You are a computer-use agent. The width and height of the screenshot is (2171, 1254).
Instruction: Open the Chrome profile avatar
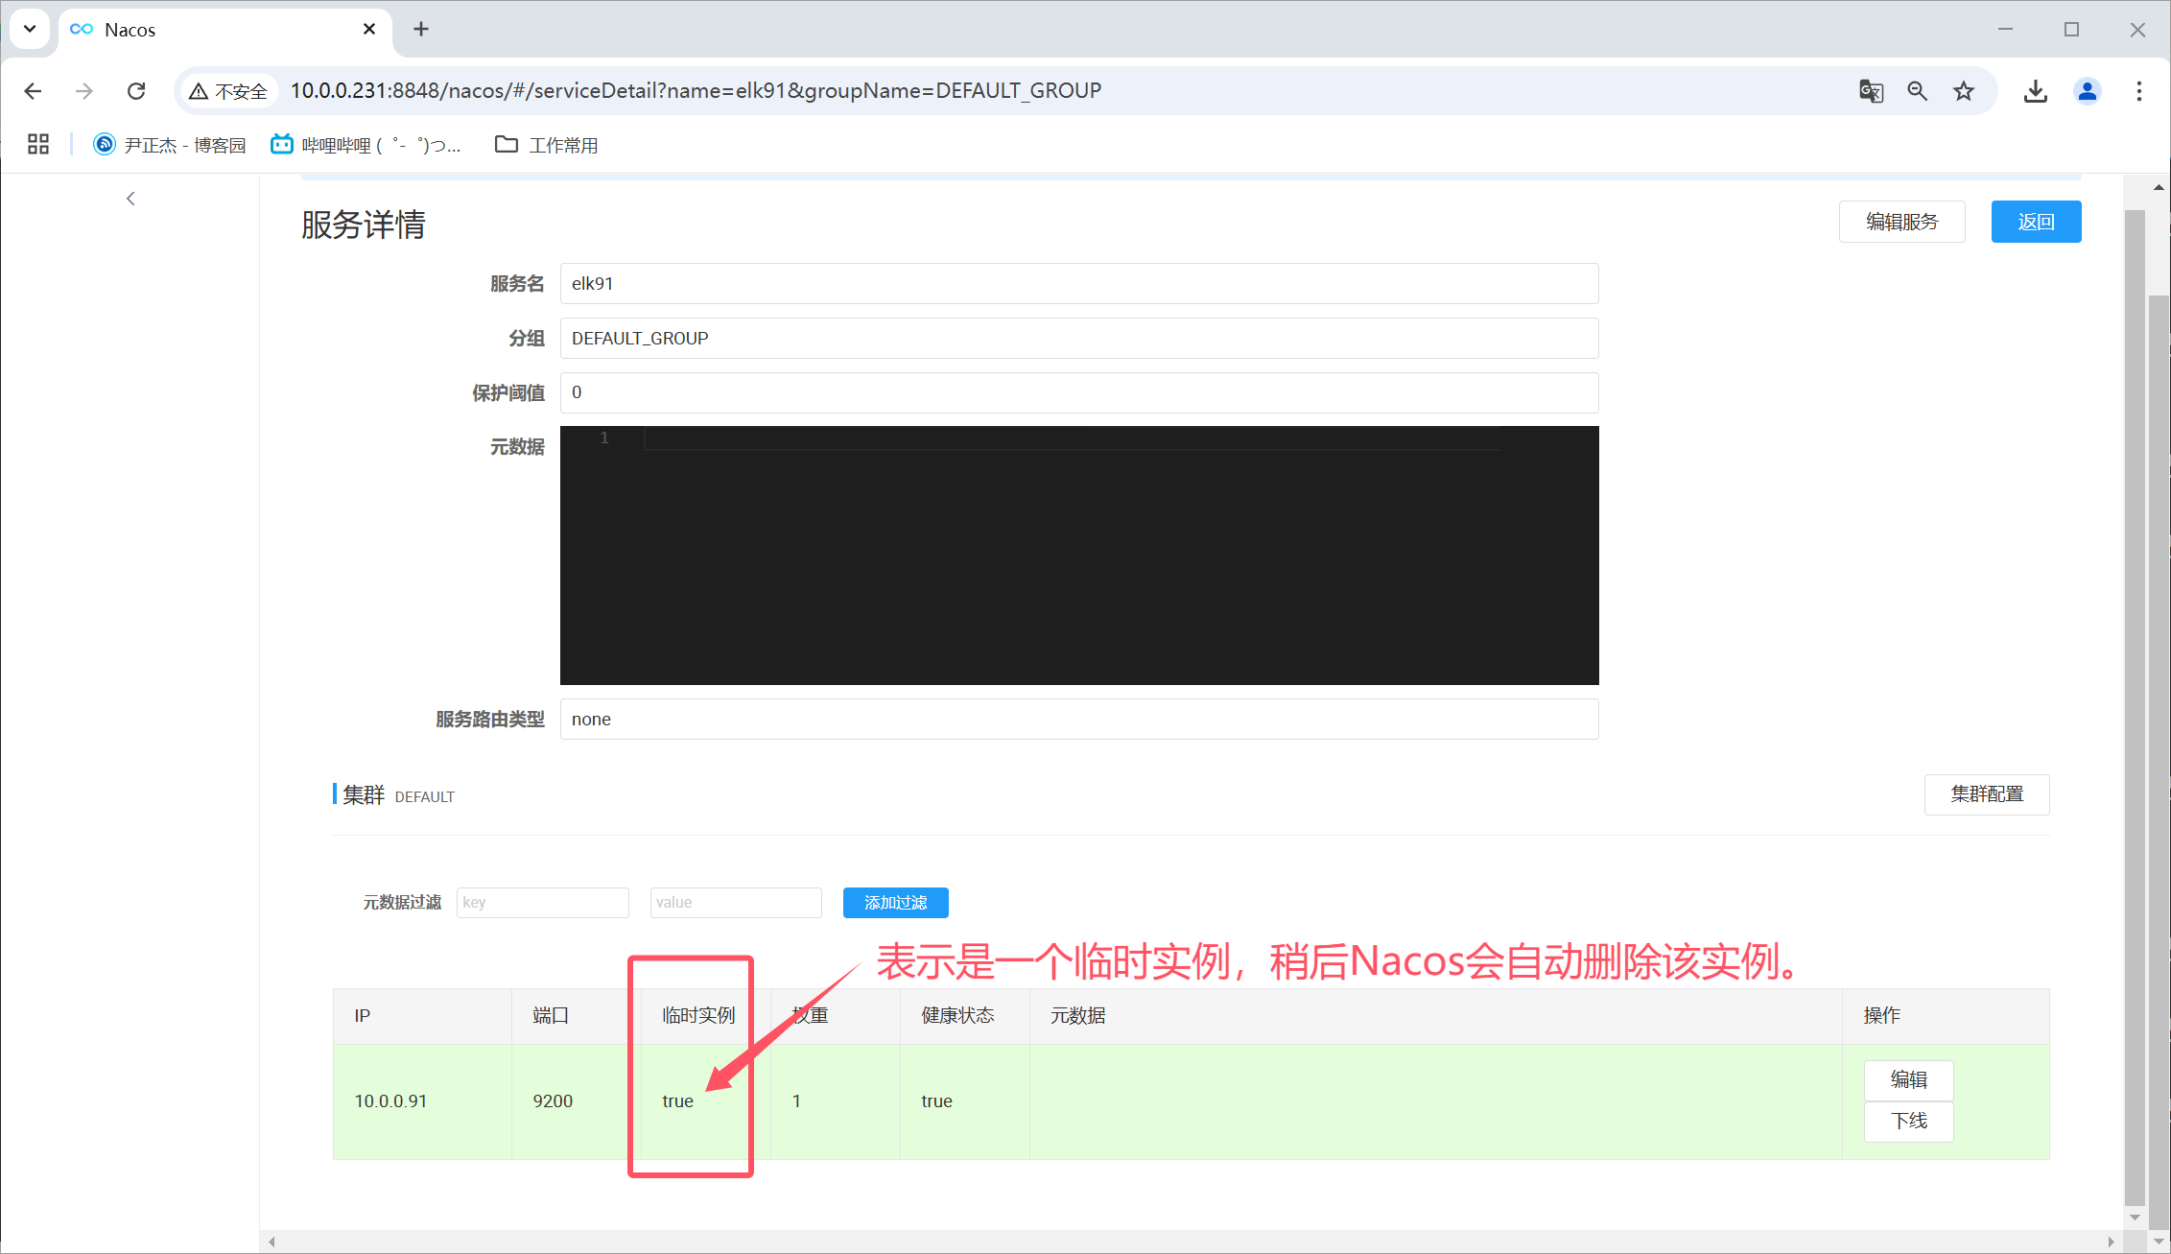point(2087,91)
